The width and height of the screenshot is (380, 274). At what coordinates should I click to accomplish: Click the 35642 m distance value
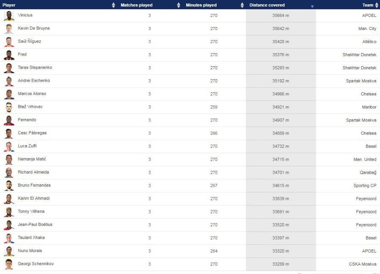coord(281,29)
